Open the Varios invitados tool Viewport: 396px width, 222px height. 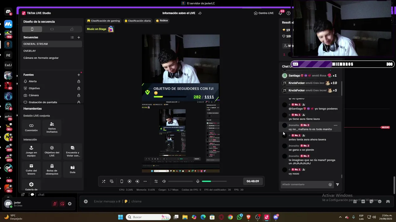[x=52, y=128]
